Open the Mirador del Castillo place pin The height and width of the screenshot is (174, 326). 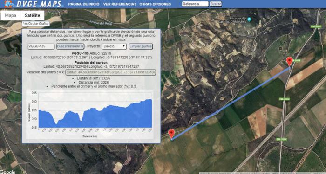pos(250,19)
